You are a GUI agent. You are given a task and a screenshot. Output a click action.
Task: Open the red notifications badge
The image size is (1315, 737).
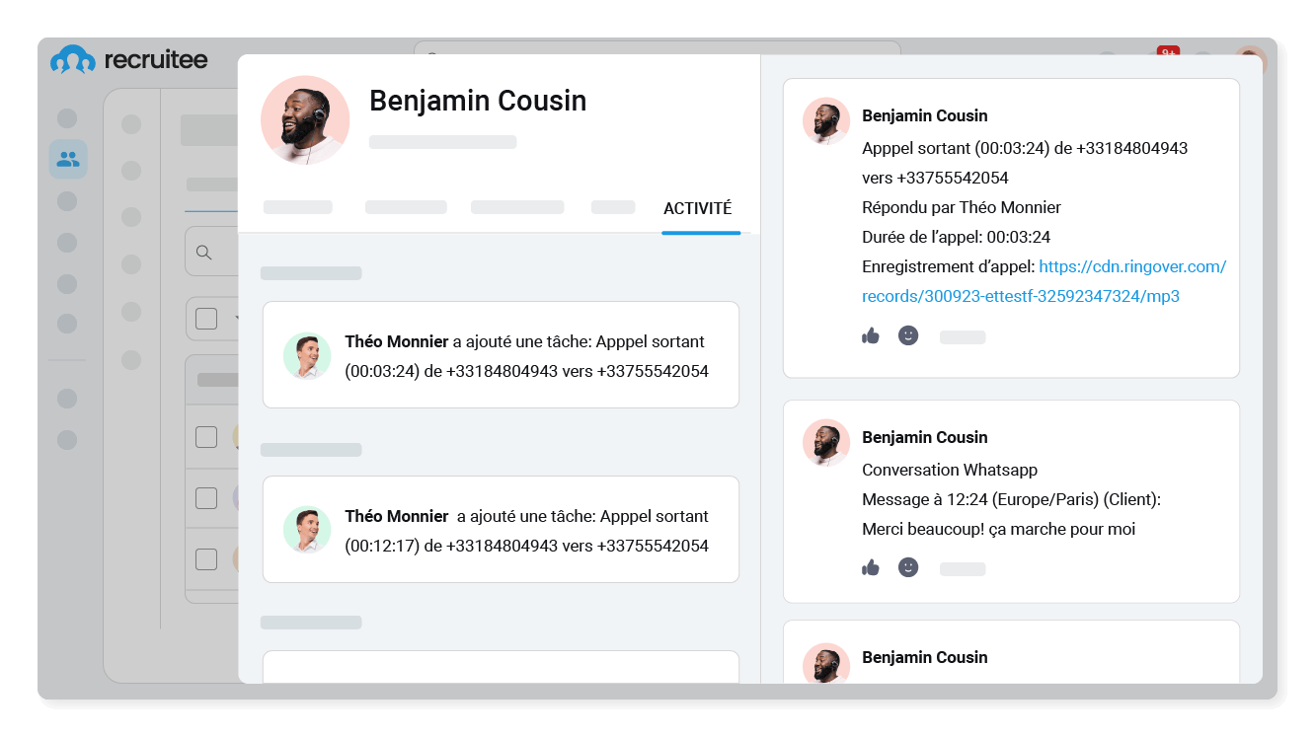(x=1168, y=53)
